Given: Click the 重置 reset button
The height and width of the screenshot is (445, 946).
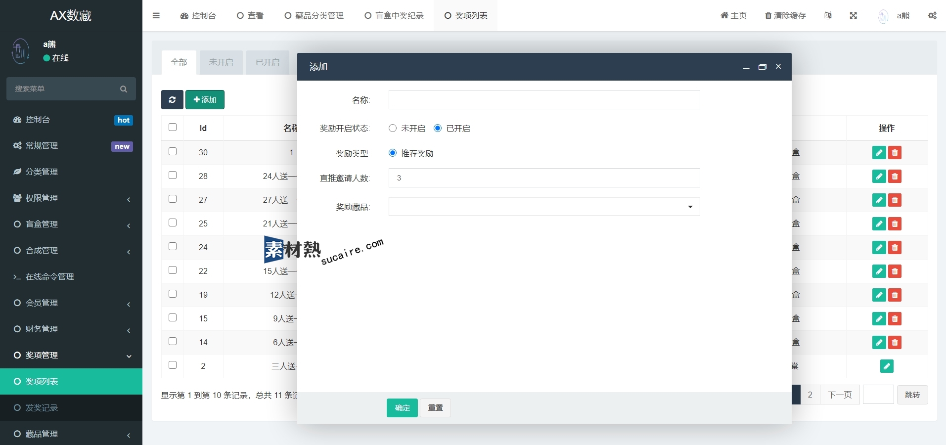Looking at the screenshot, I should [x=435, y=408].
